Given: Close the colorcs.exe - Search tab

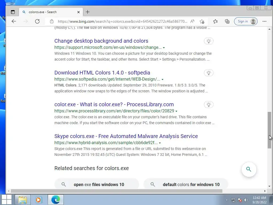Looking at the screenshot, I should point(78,12).
